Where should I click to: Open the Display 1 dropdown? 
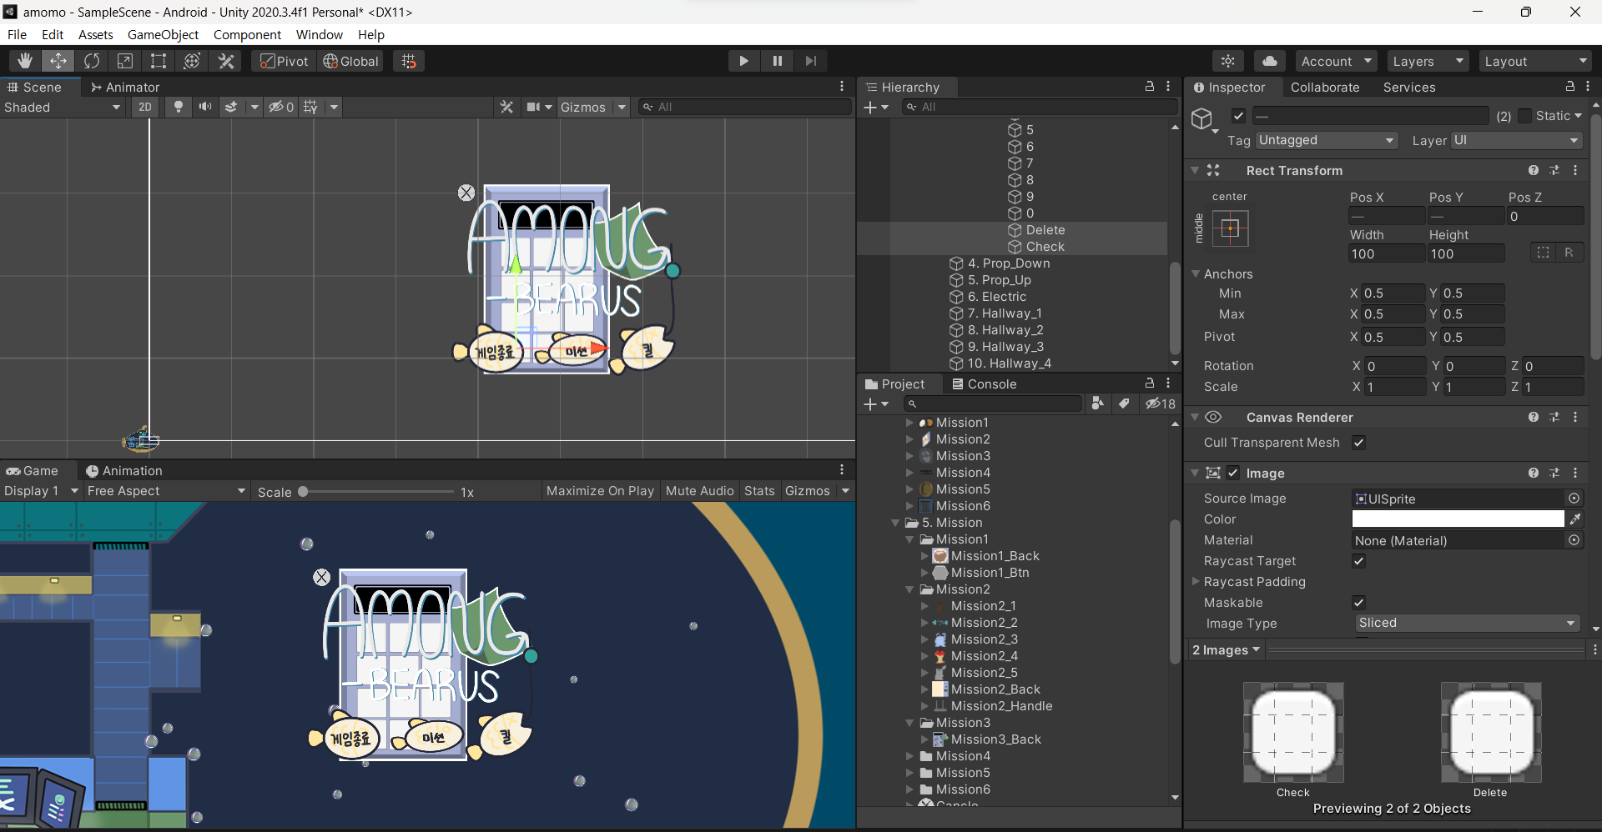[41, 491]
